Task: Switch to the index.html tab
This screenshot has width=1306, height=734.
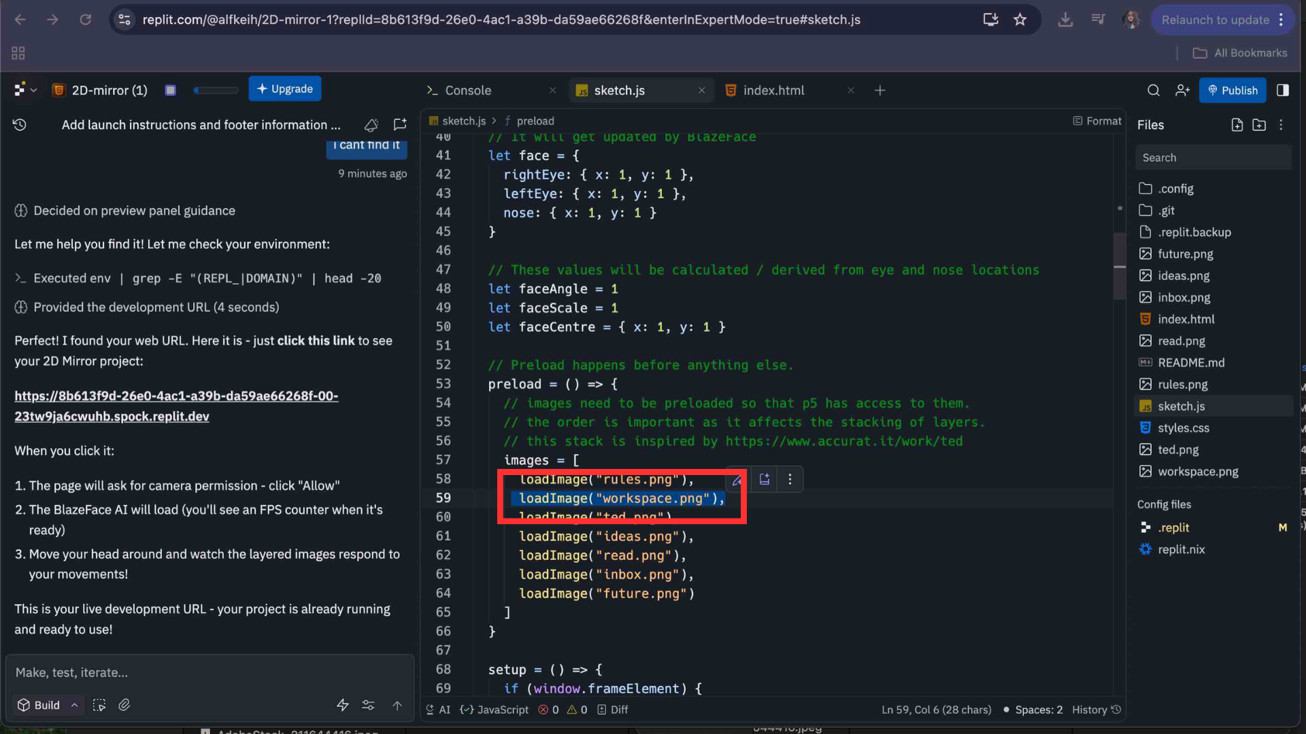Action: [773, 90]
